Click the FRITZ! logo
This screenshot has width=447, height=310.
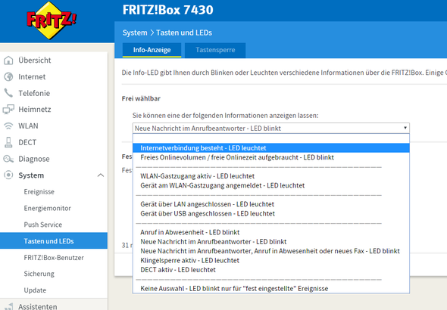tap(52, 20)
